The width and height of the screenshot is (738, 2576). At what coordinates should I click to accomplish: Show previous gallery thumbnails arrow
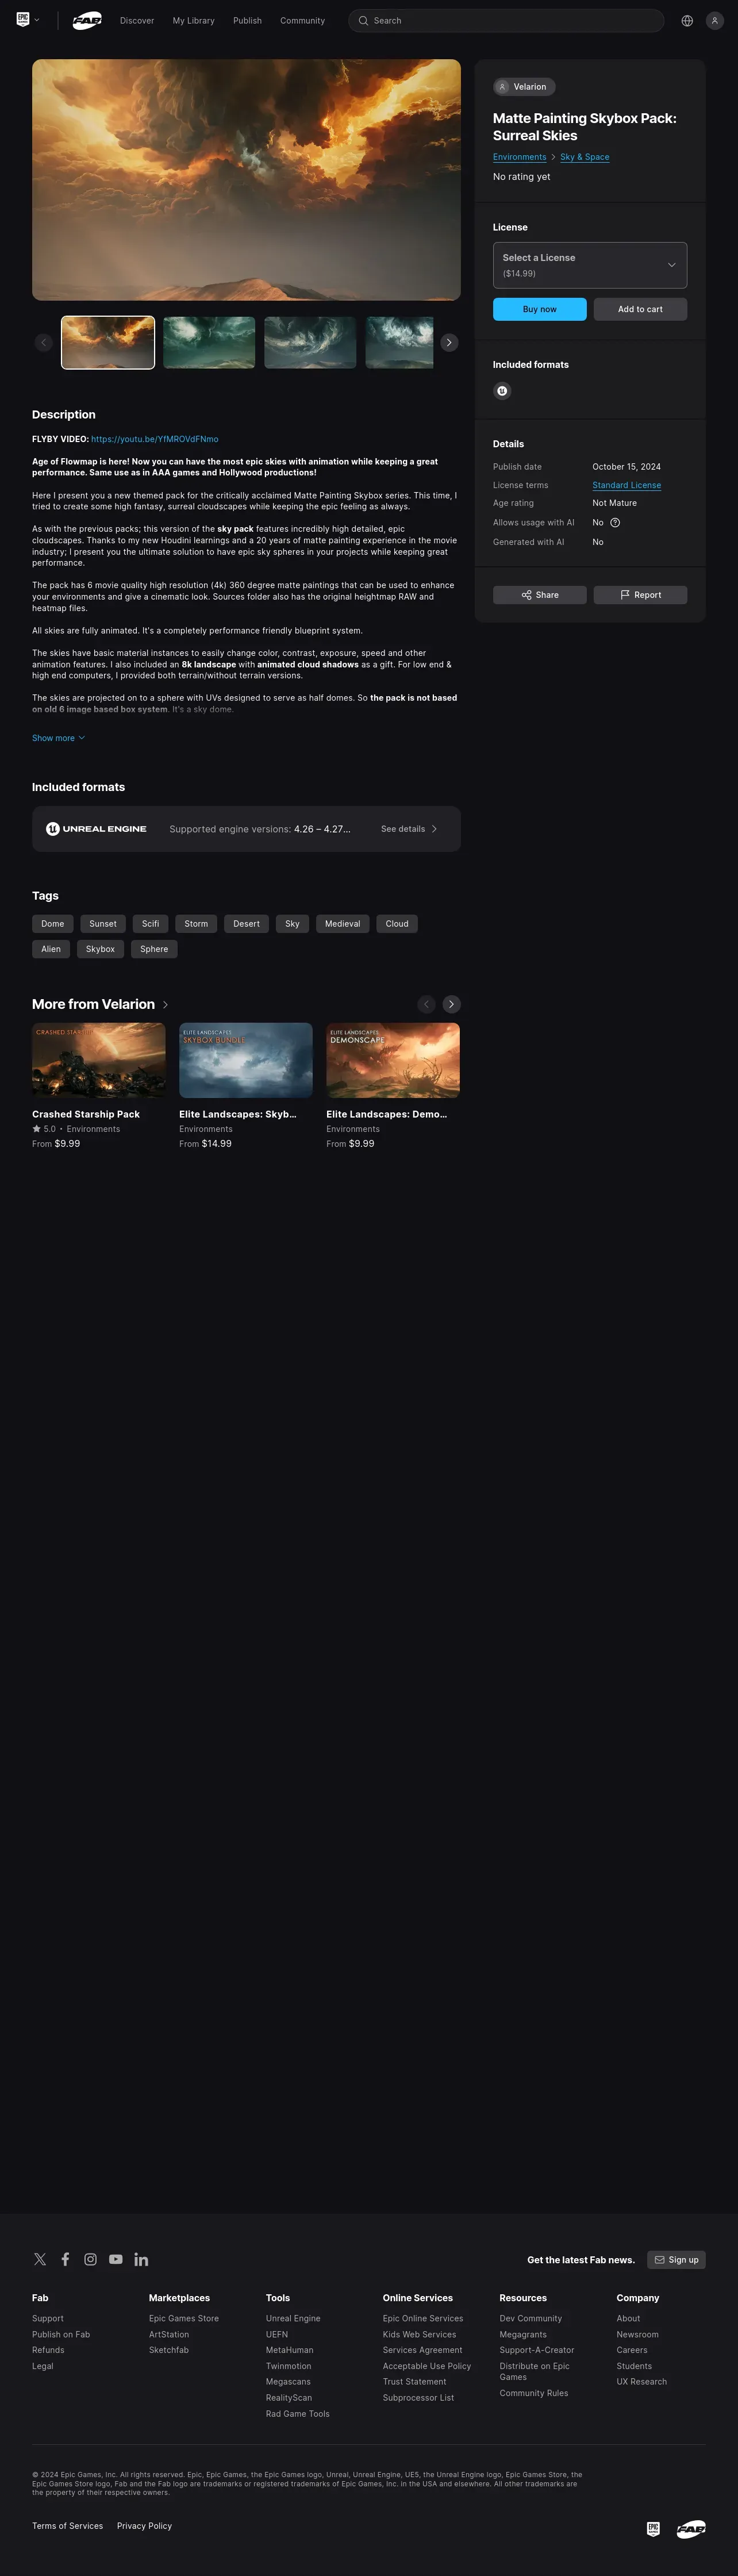[x=43, y=342]
